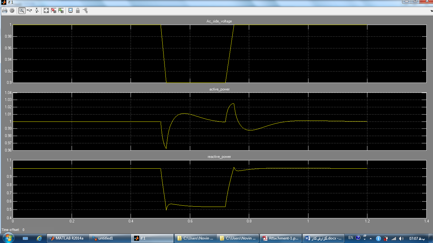Click the Signal selector icon in toolbar
Screen dimensions: 433x243
85,10
